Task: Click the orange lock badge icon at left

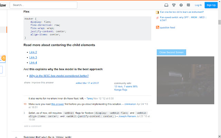Action: (4, 58)
